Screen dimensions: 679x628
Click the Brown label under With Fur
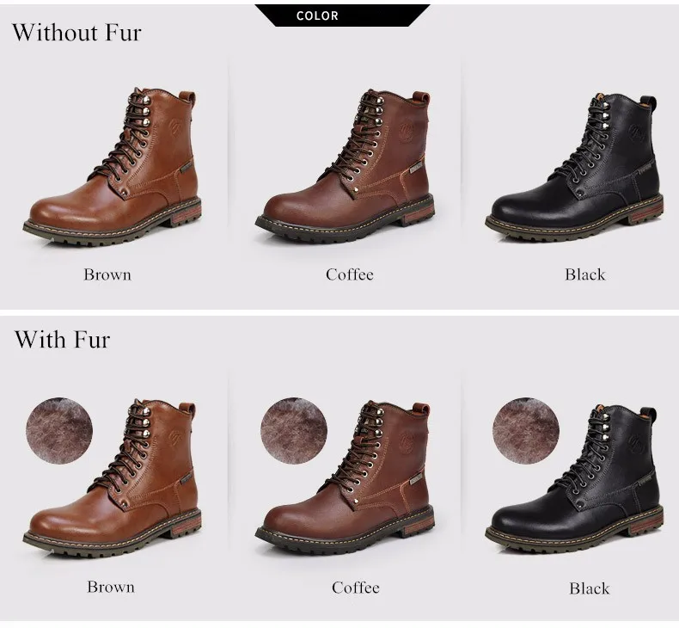(111, 588)
